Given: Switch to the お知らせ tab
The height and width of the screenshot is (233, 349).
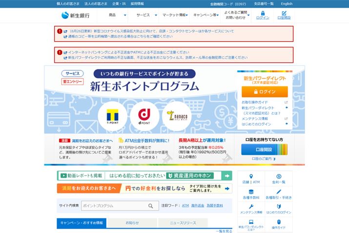Looking at the screenshot, I should (132, 223).
